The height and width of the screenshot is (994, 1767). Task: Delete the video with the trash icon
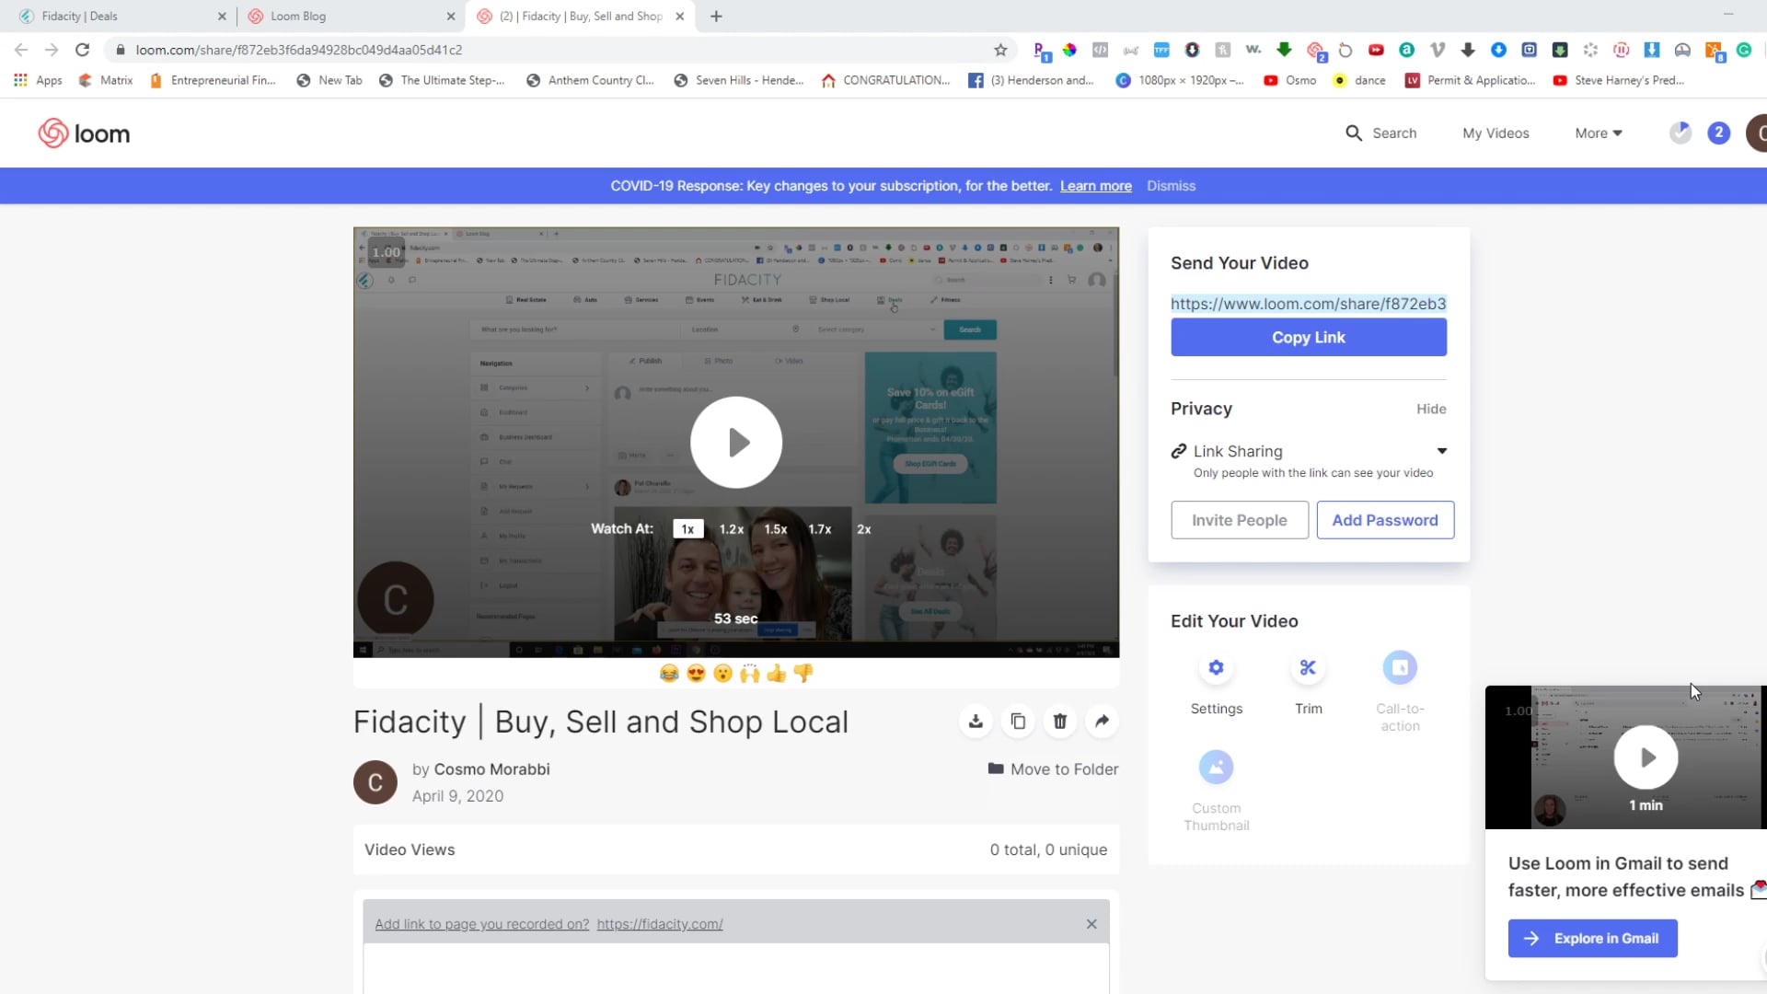pyautogui.click(x=1059, y=722)
